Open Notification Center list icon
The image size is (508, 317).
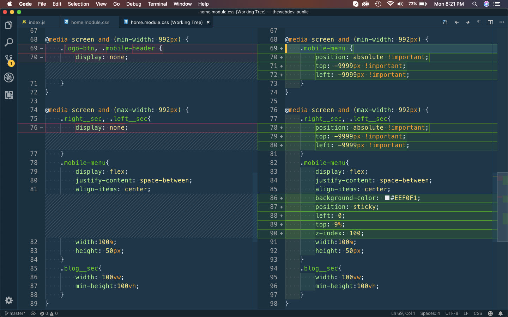click(497, 4)
